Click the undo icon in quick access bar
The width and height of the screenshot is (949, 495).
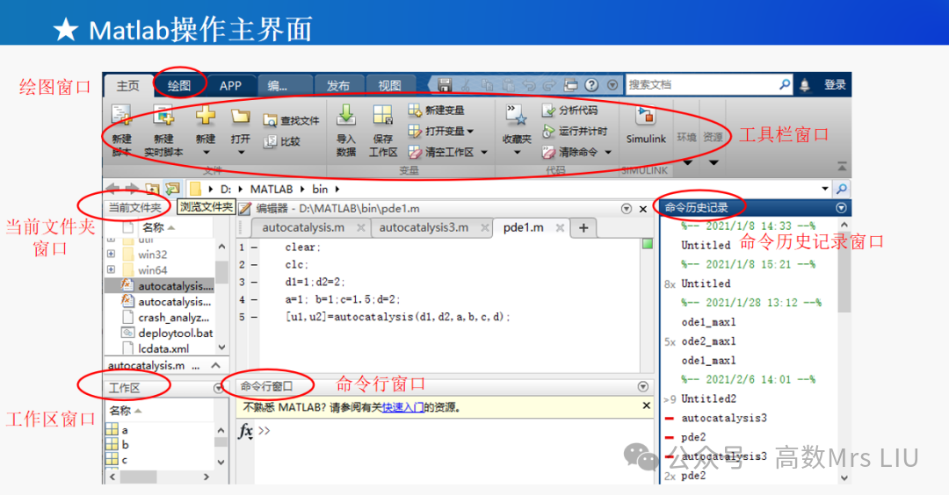click(x=528, y=85)
